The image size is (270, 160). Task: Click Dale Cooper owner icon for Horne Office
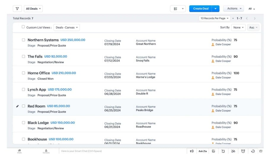pos(213,78)
